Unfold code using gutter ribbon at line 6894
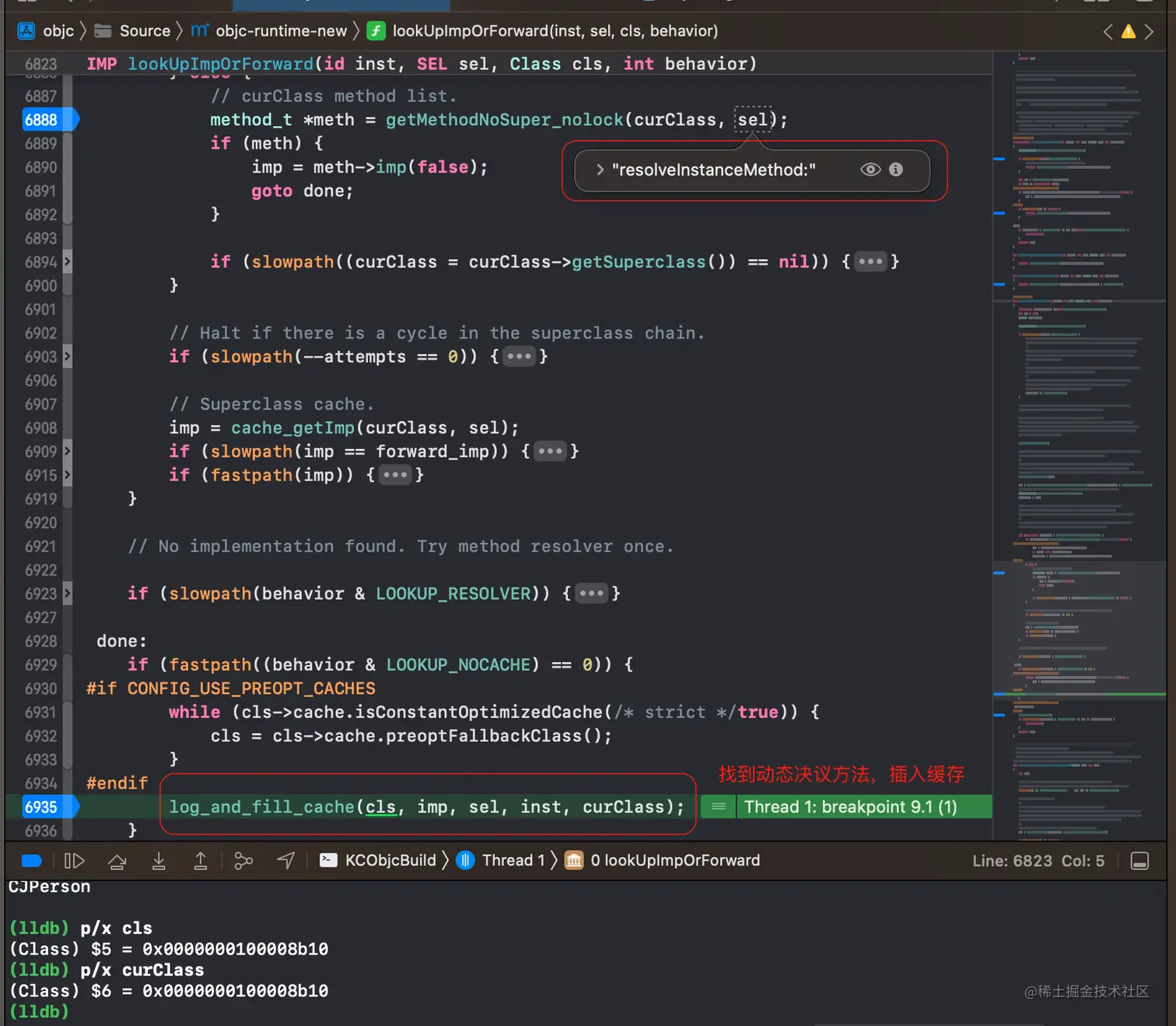 pyautogui.click(x=67, y=262)
